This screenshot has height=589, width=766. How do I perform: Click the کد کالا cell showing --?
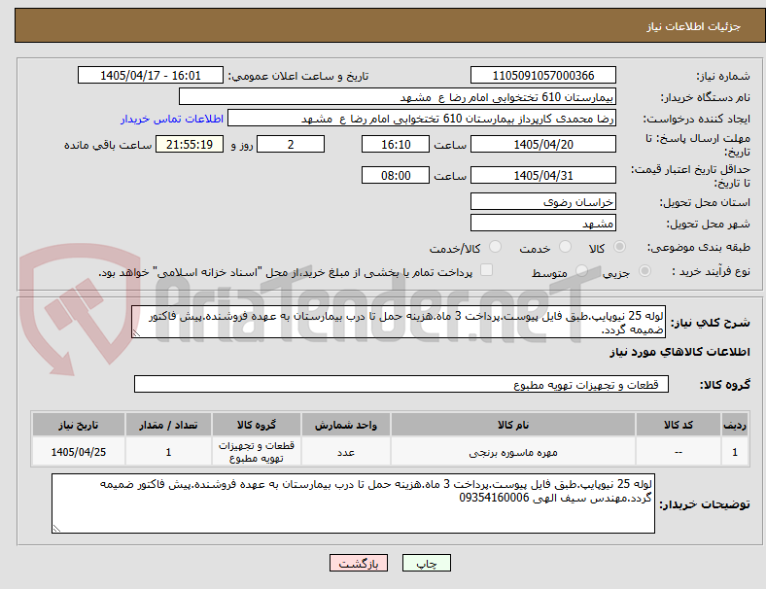[679, 452]
